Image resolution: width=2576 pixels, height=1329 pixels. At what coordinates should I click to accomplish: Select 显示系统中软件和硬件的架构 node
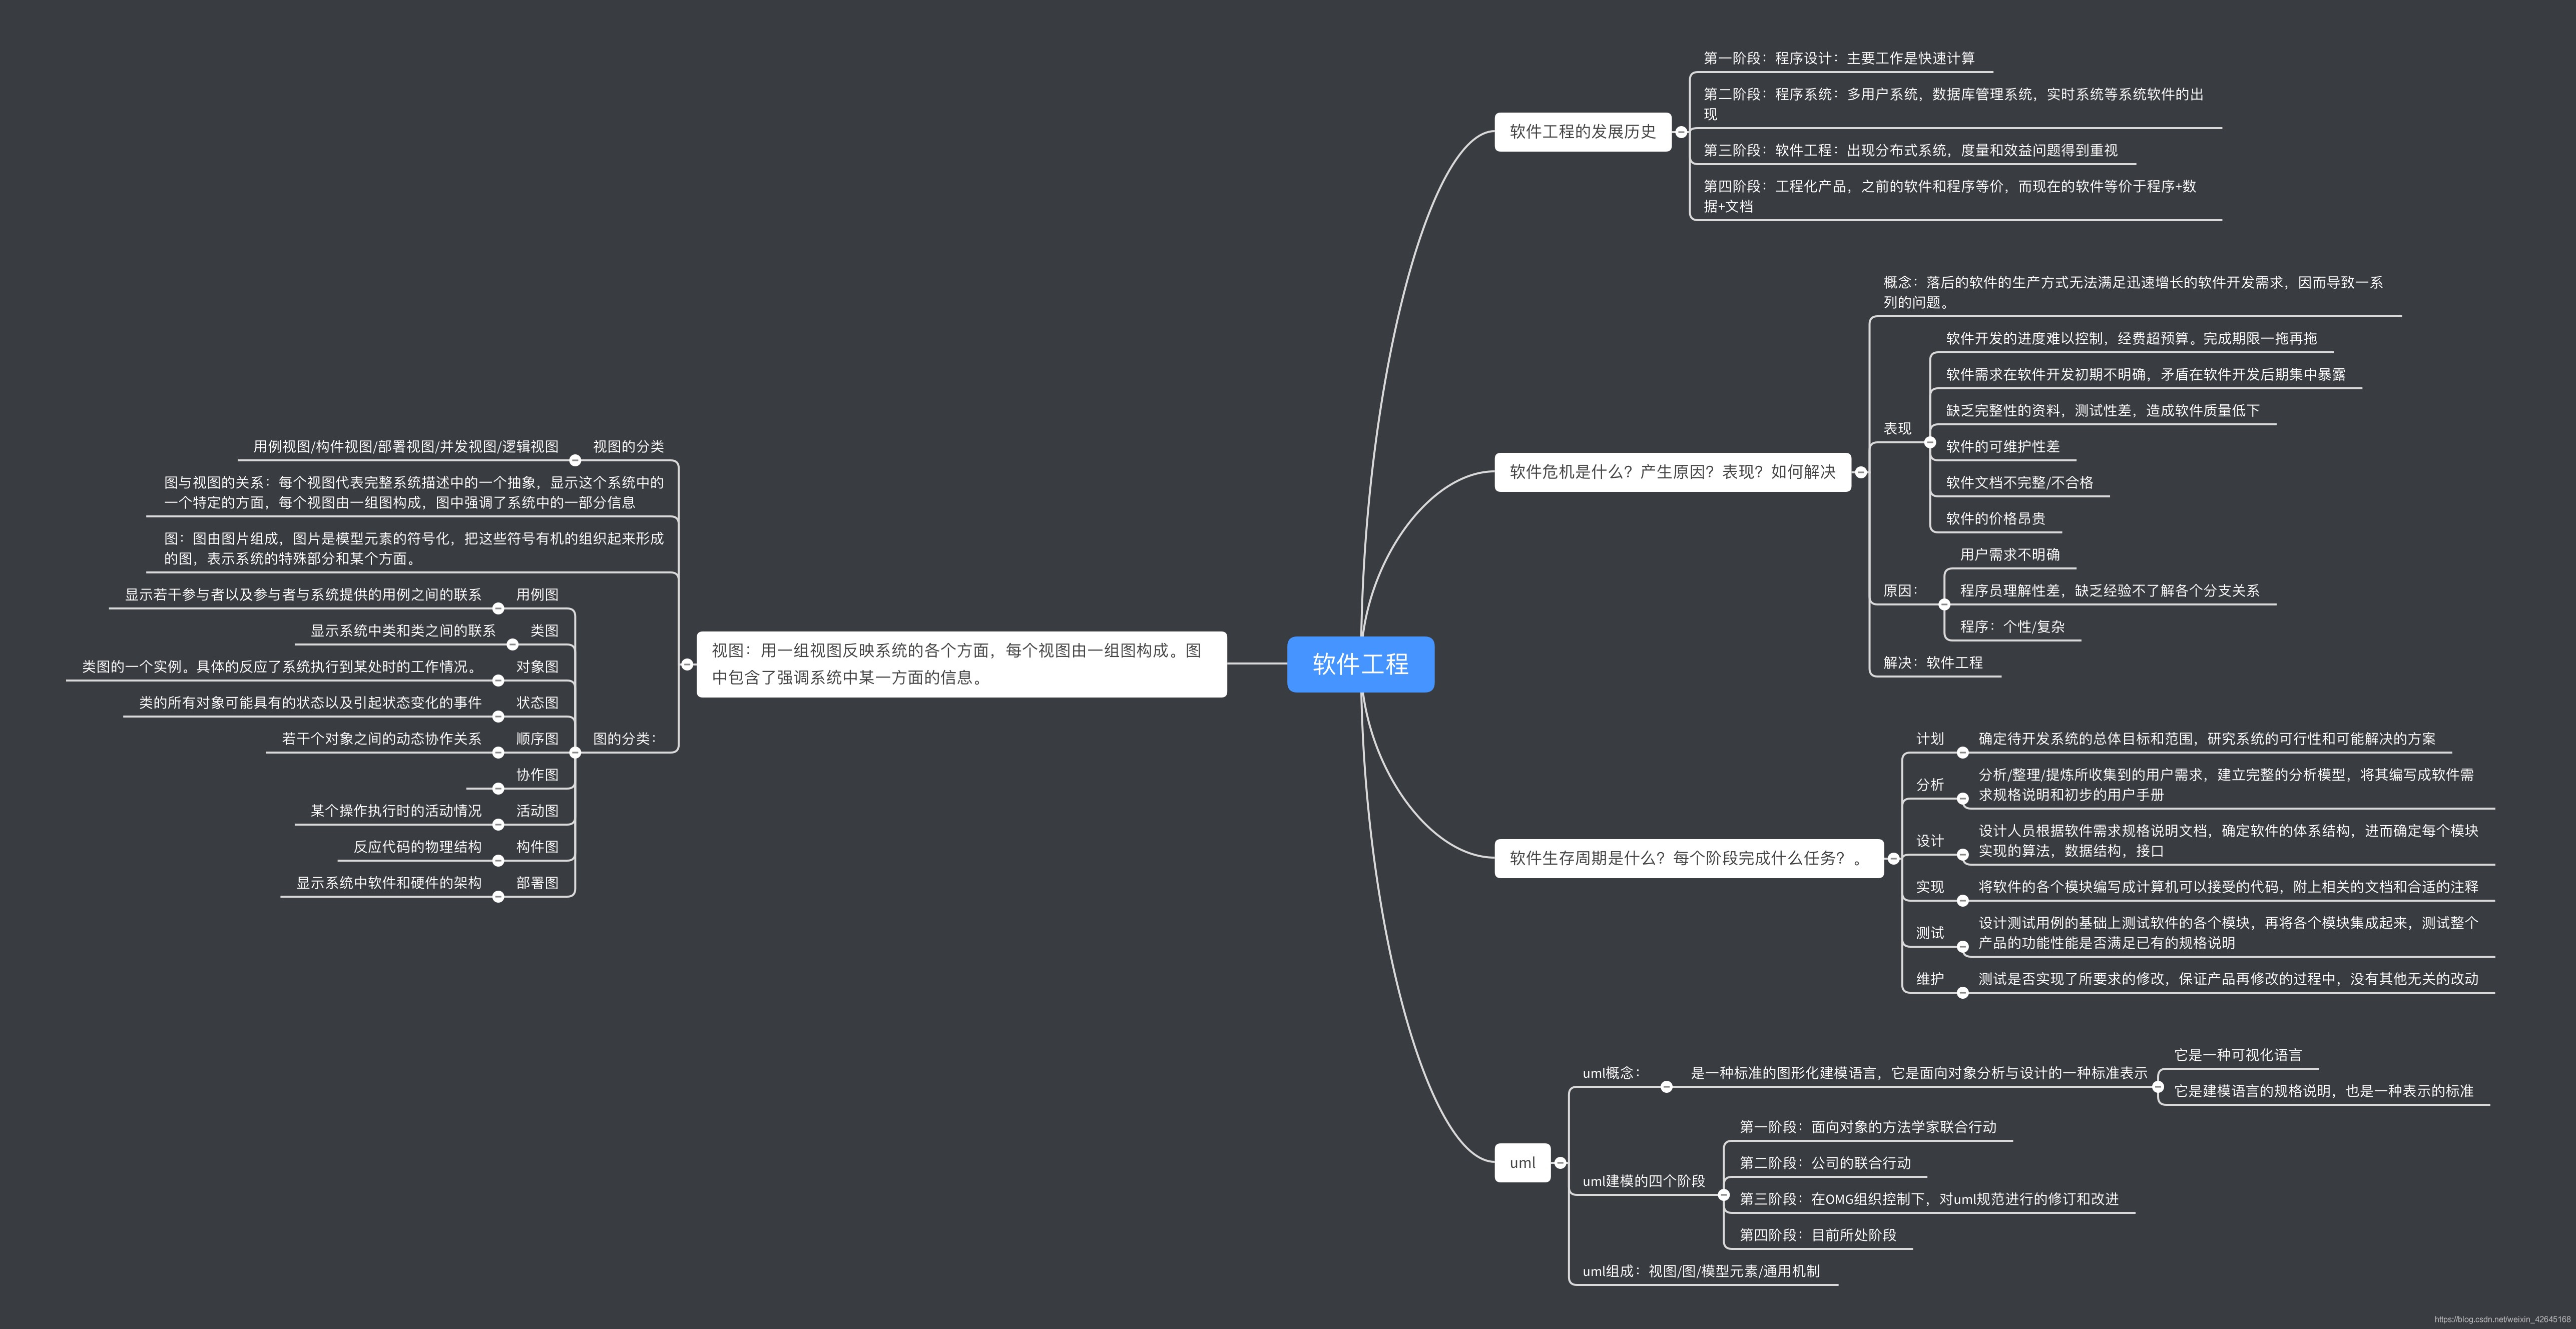point(388,882)
